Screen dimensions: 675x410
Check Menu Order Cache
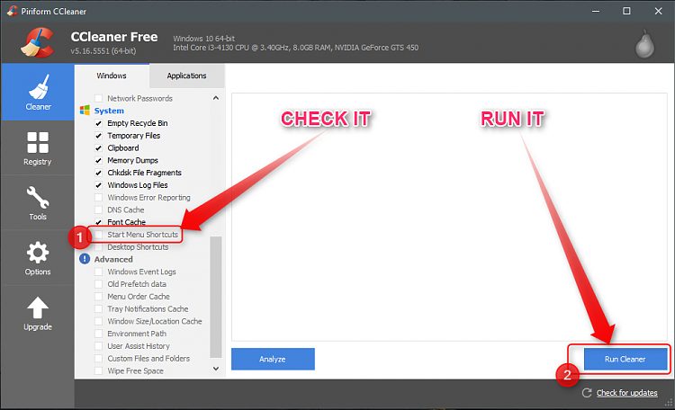99,297
